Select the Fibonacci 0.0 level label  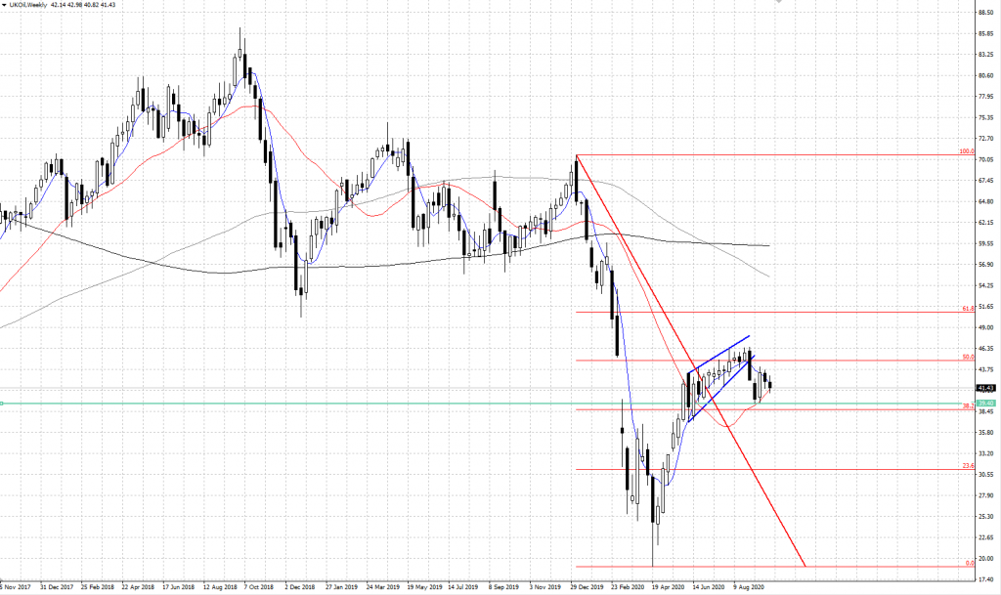click(x=969, y=563)
